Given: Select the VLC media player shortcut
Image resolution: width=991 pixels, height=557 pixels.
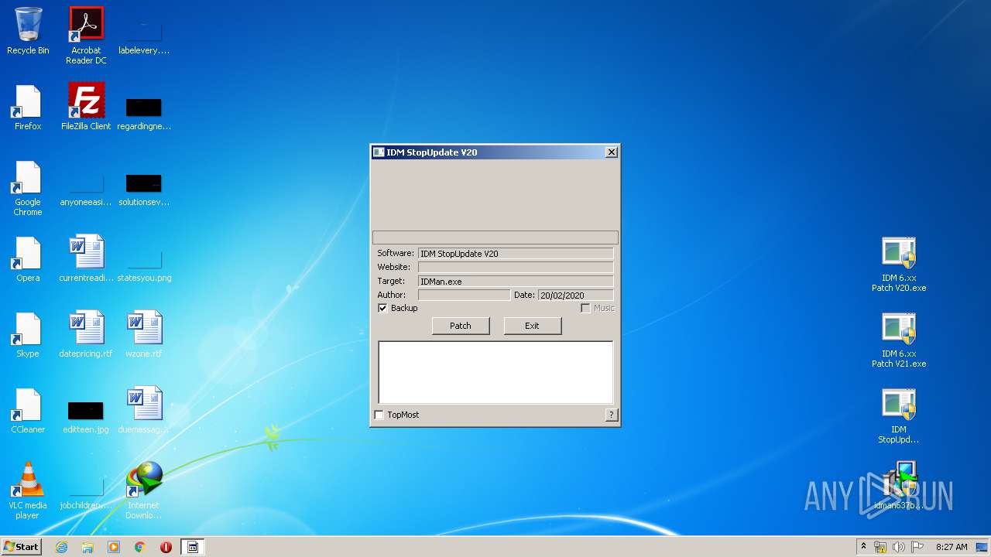Looking at the screenshot, I should pos(28,490).
